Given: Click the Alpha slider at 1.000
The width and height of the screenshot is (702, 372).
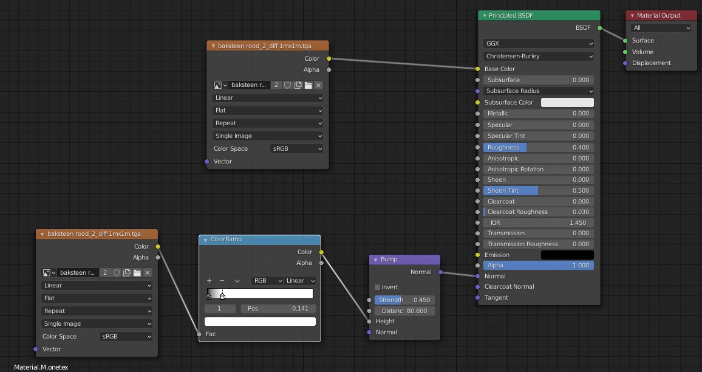Looking at the screenshot, I should [539, 266].
